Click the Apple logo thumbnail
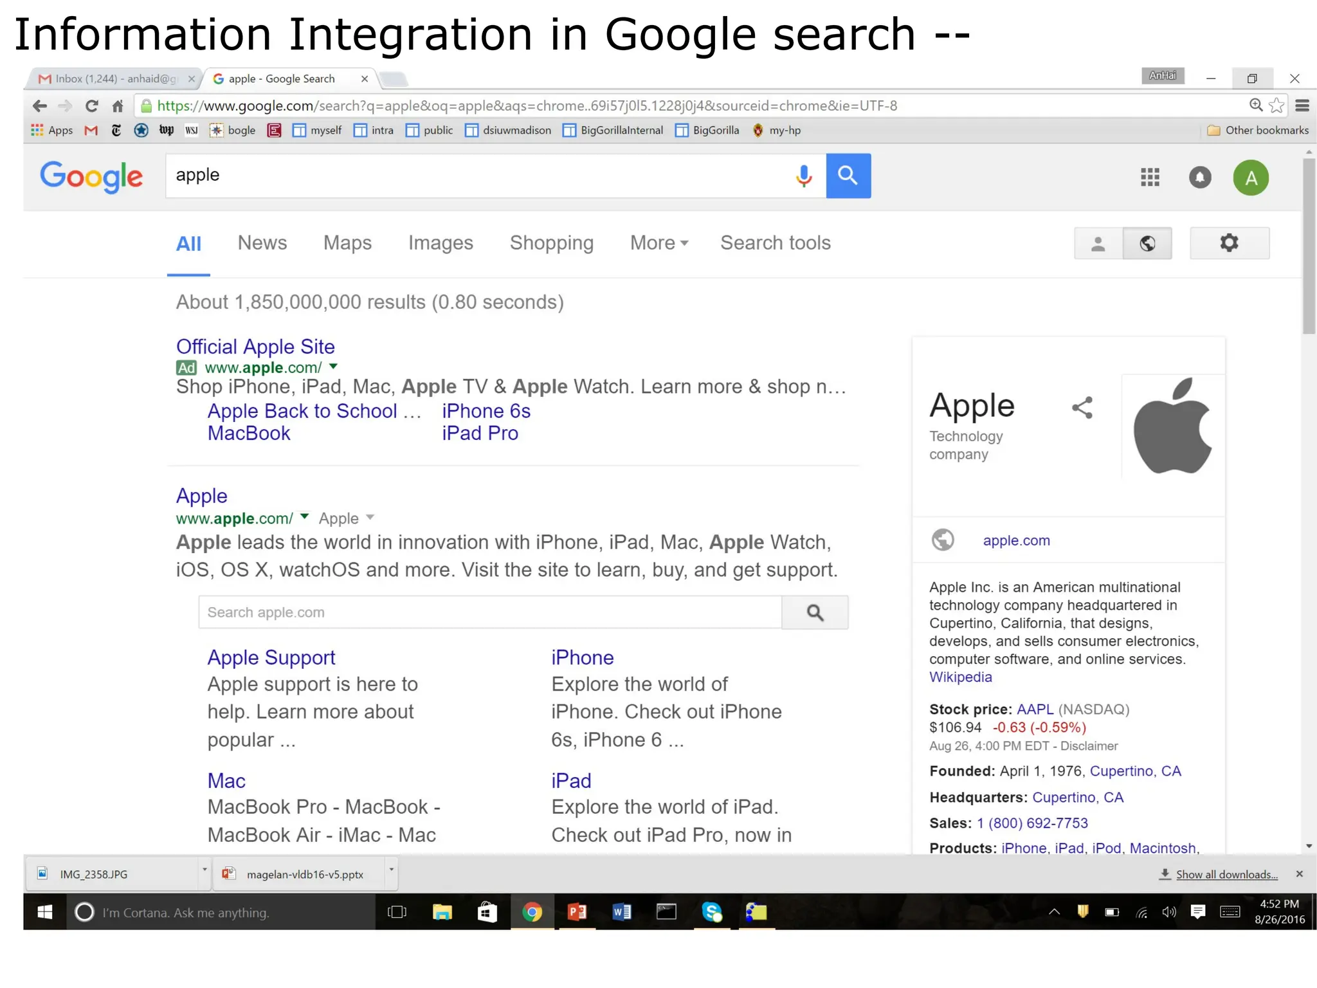Image resolution: width=1317 pixels, height=988 pixels. tap(1173, 426)
